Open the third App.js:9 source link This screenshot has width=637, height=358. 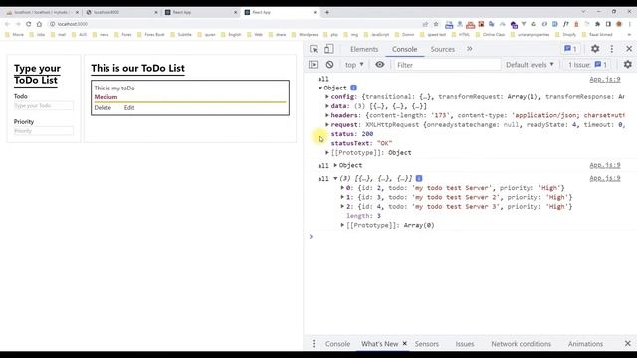605,178
